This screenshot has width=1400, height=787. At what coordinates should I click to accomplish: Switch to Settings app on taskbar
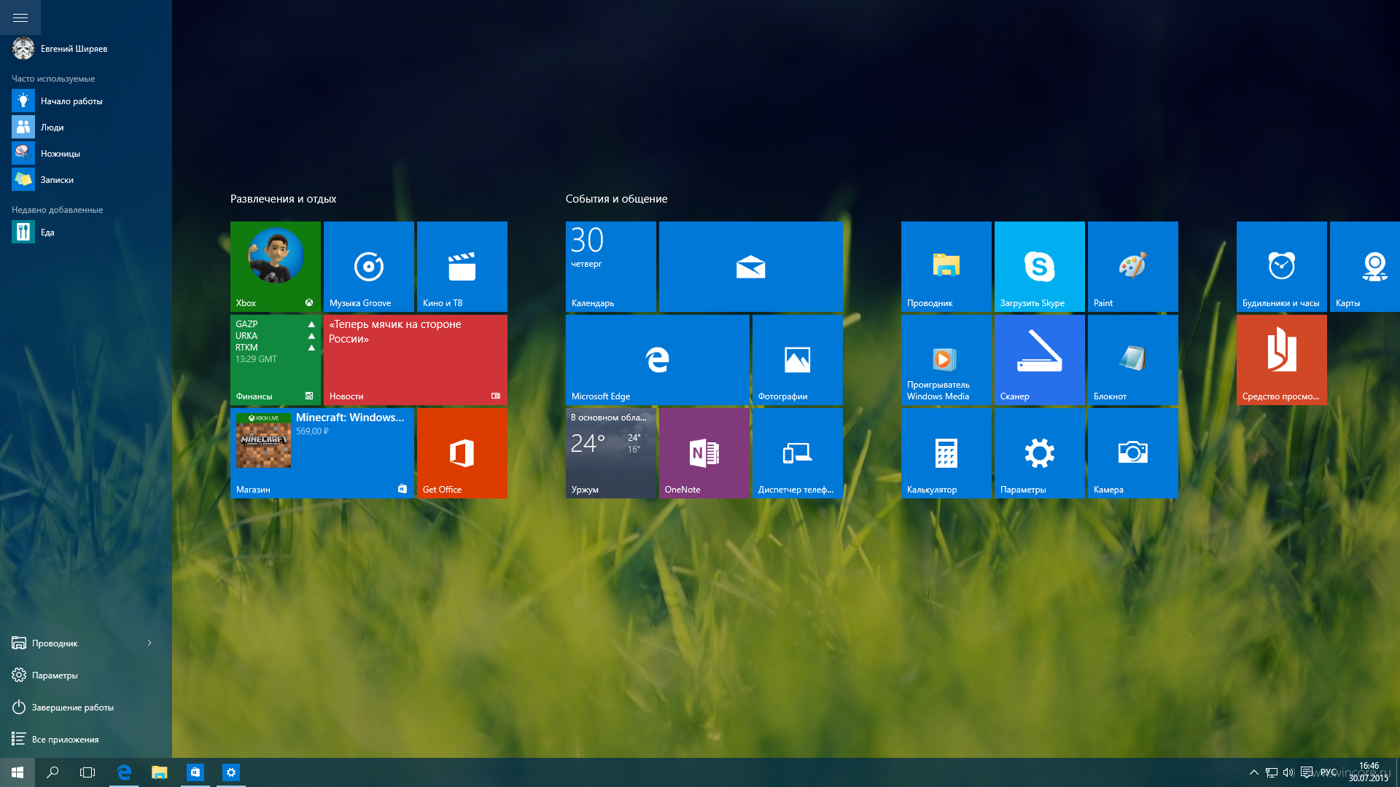click(x=231, y=772)
